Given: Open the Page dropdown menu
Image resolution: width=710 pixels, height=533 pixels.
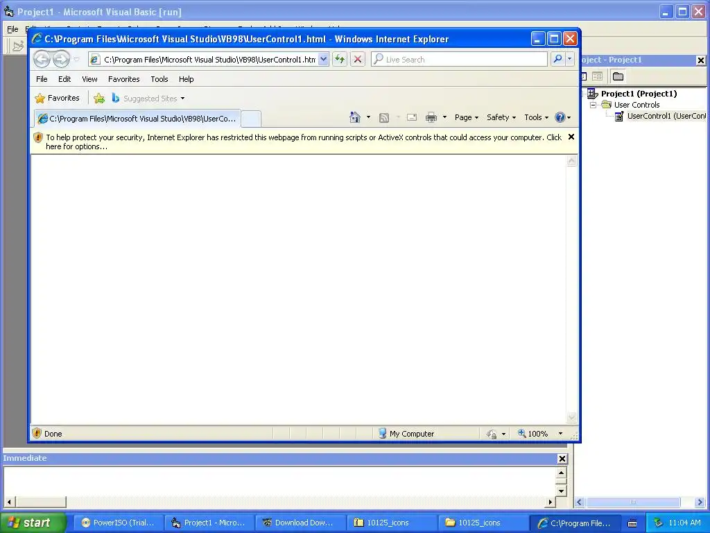Looking at the screenshot, I should tap(467, 117).
